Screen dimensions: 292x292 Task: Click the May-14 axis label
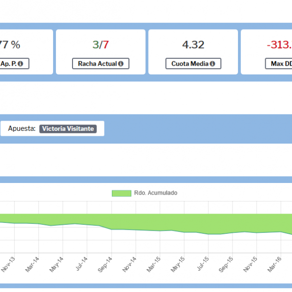tap(56, 264)
